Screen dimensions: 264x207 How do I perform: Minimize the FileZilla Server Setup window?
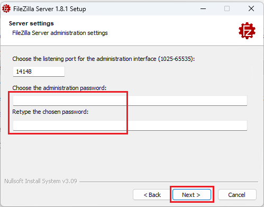tap(203, 8)
